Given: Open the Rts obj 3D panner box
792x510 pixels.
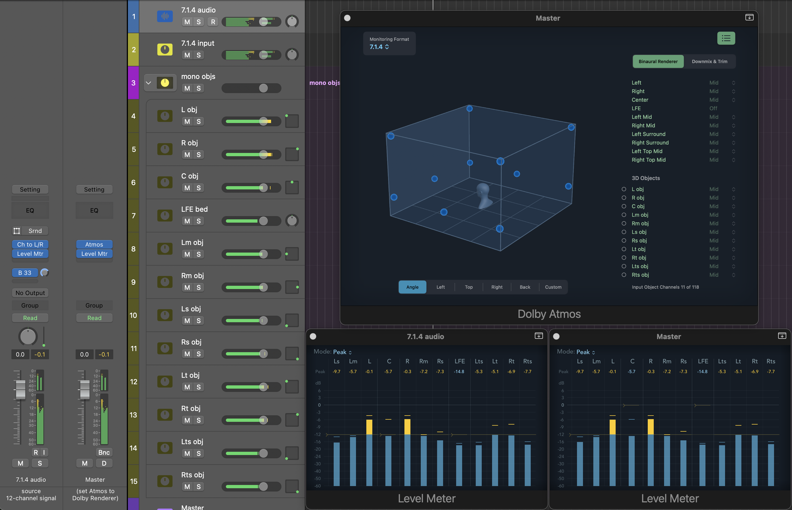Looking at the screenshot, I should (x=292, y=486).
